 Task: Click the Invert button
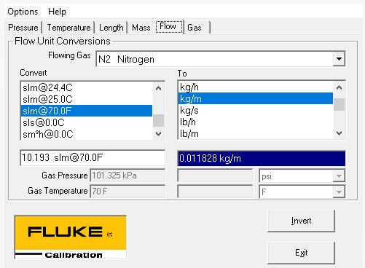[x=301, y=221]
